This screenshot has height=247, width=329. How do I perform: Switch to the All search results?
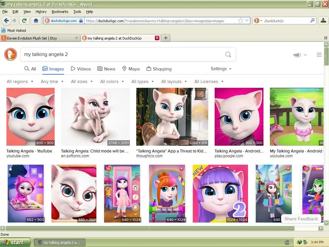(x=30, y=69)
